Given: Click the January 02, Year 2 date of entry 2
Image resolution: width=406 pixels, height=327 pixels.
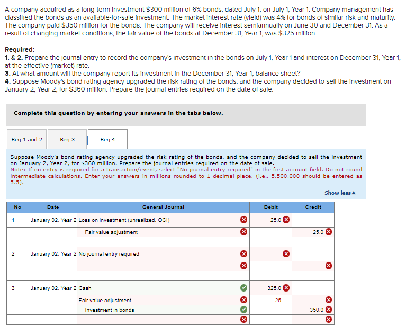Looking at the screenshot, I should [53, 254].
